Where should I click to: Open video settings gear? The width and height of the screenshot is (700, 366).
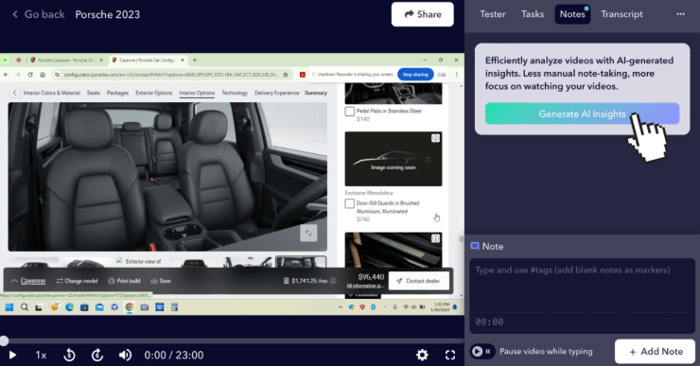click(422, 356)
